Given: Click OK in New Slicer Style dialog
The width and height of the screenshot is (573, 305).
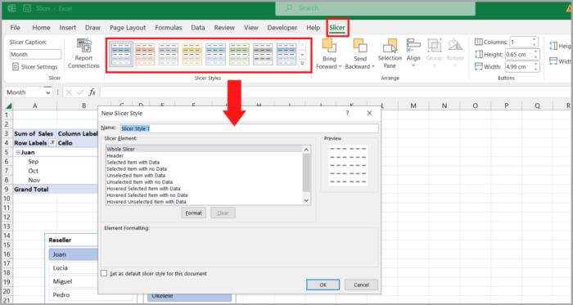Looking at the screenshot, I should coord(323,285).
